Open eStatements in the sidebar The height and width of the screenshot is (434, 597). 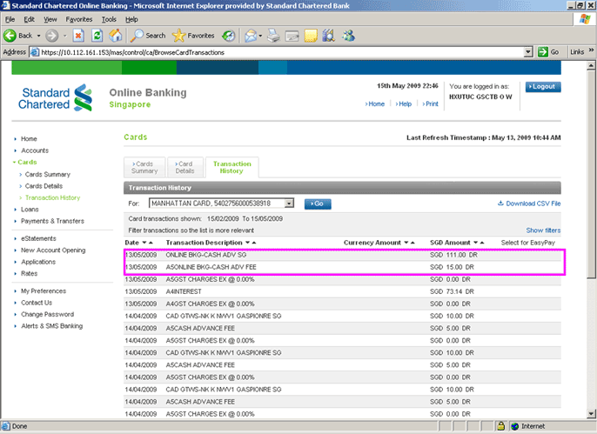coord(38,238)
